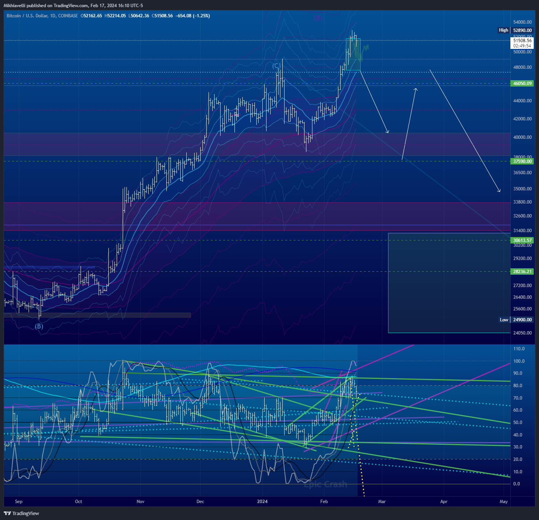539x520 pixels.
Task: Click the 35000.00 price axis label
Action: click(x=522, y=189)
